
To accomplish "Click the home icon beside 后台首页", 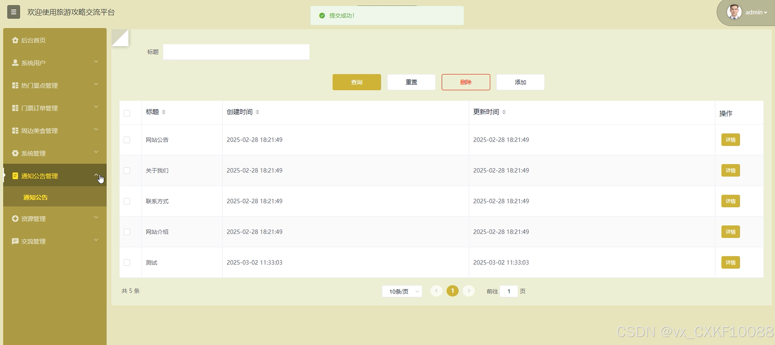I will pos(15,40).
